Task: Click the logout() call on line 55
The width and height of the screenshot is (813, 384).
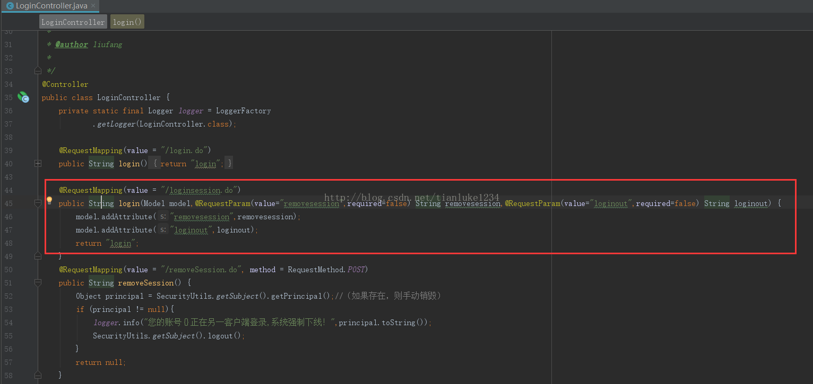Action: point(224,336)
